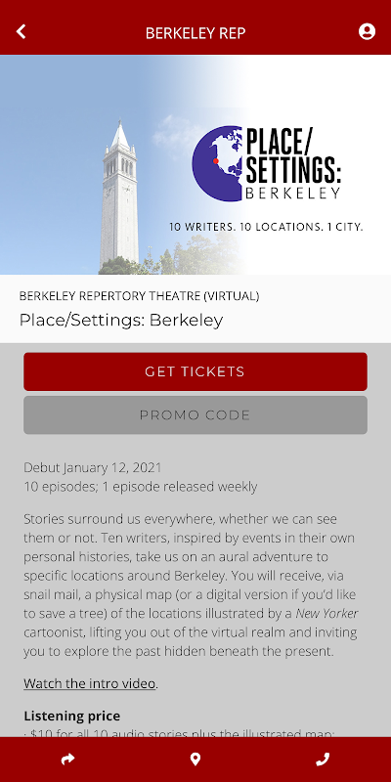Screen dimensions: 391x782
Task: Tap the share arrow icon
Action: [x=67, y=760]
